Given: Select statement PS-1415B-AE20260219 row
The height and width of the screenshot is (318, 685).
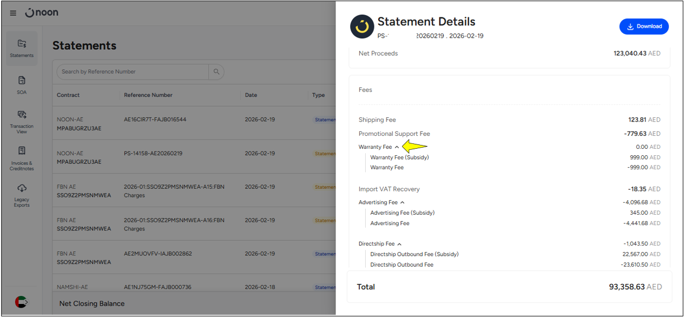Looking at the screenshot, I should click(153, 154).
